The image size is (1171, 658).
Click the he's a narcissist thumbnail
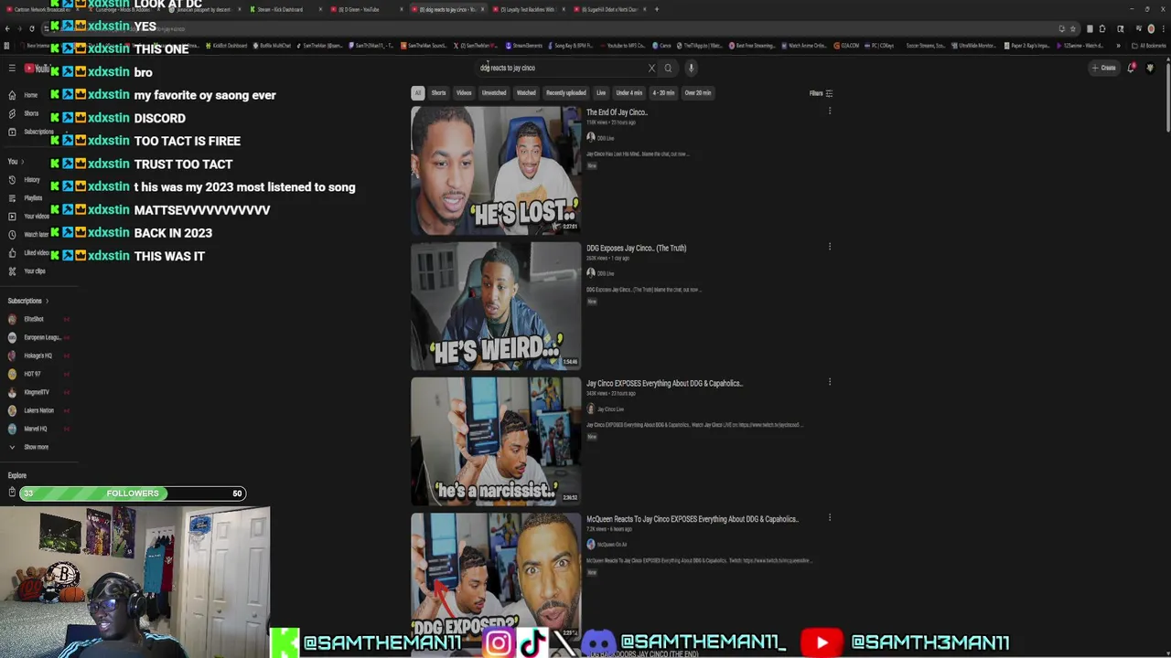click(x=495, y=440)
